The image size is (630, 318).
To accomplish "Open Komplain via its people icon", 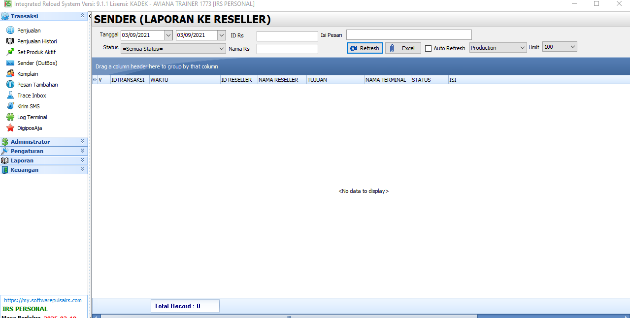I will pyautogui.click(x=10, y=74).
